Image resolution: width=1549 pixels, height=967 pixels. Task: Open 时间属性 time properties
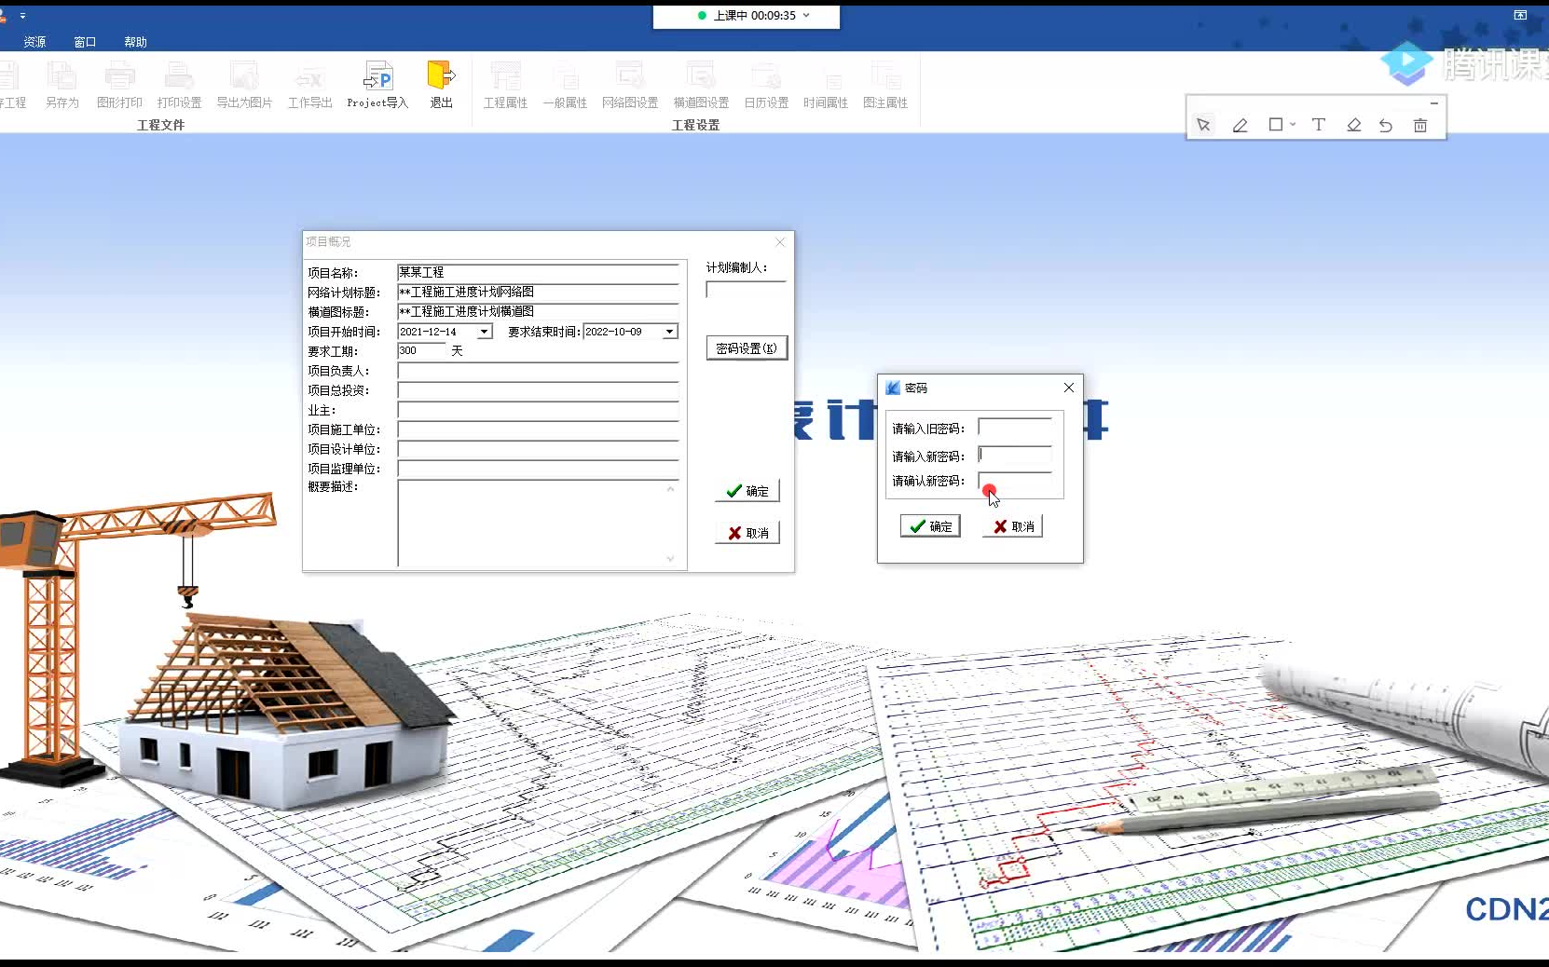826,85
